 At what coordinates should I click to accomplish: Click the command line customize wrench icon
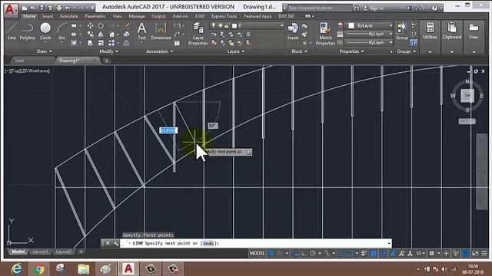pyautogui.click(x=116, y=243)
